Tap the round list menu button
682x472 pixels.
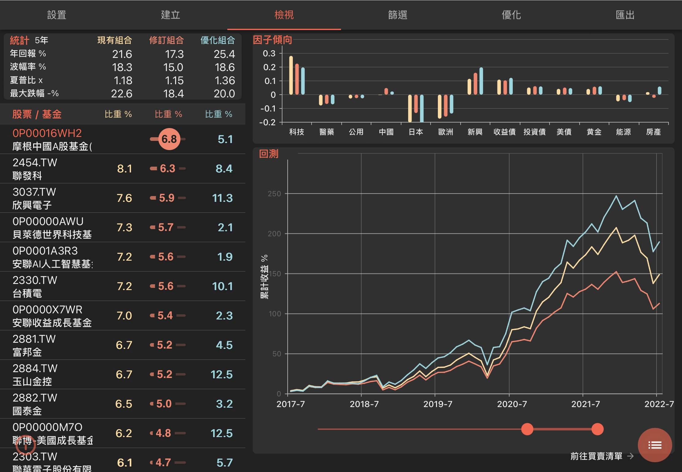coord(654,445)
